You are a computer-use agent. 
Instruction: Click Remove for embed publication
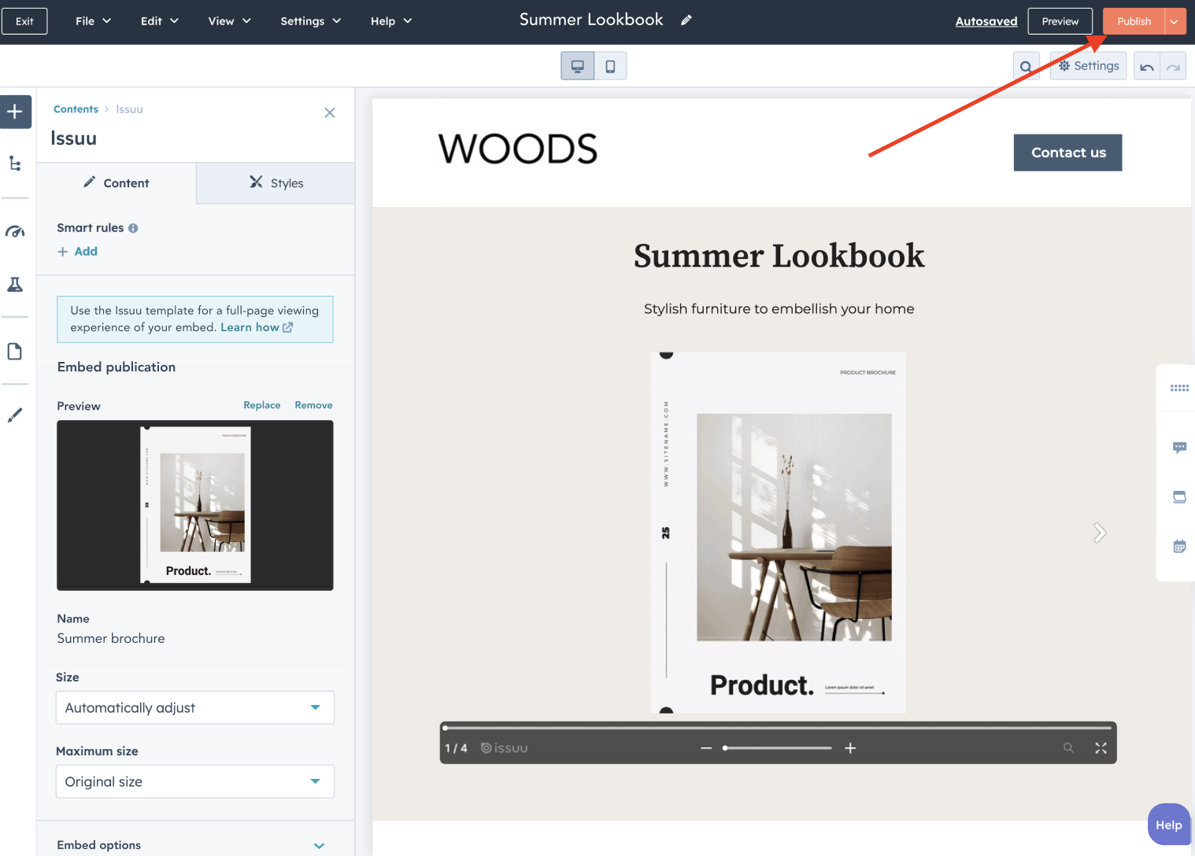click(x=313, y=405)
